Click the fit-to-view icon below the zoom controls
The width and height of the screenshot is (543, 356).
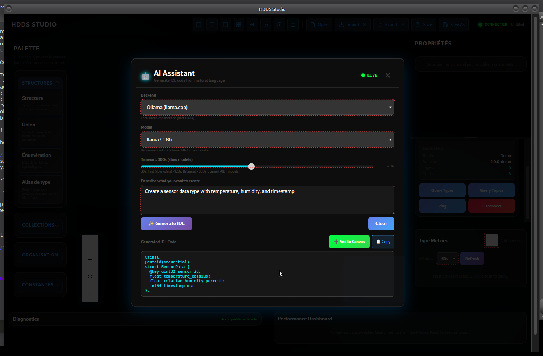point(90,276)
